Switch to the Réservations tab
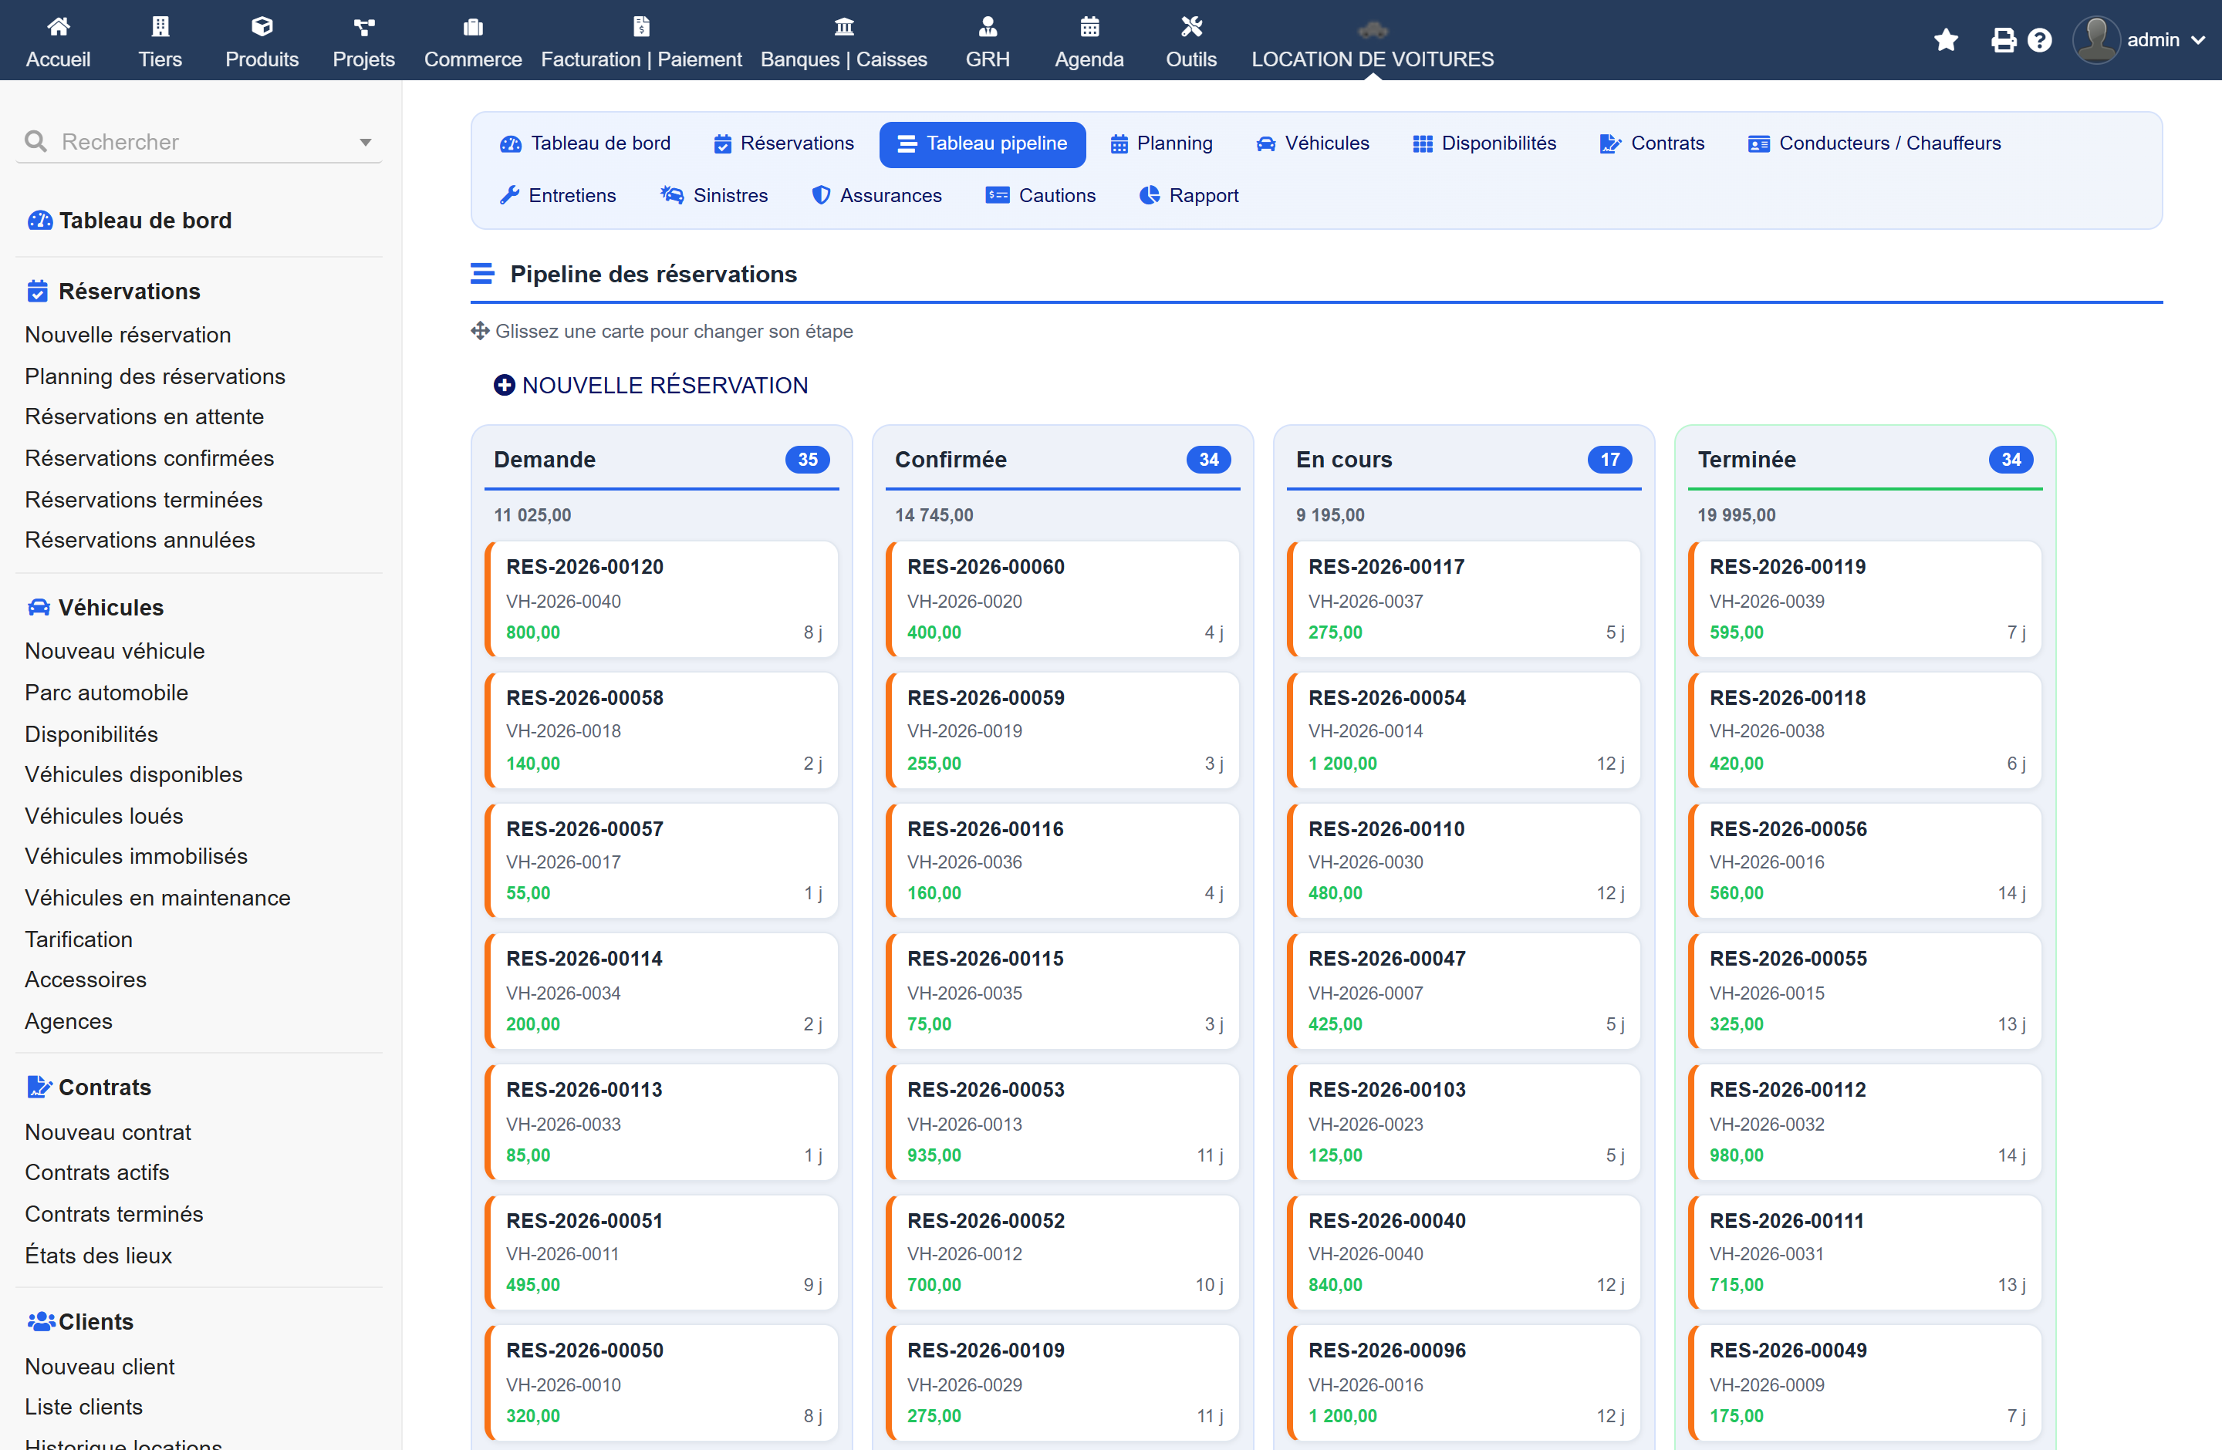Image resolution: width=2222 pixels, height=1450 pixels. tap(784, 143)
